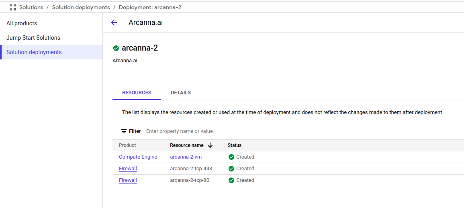
Task: Click the sort arrow next to Resource name
Action: [210, 145]
